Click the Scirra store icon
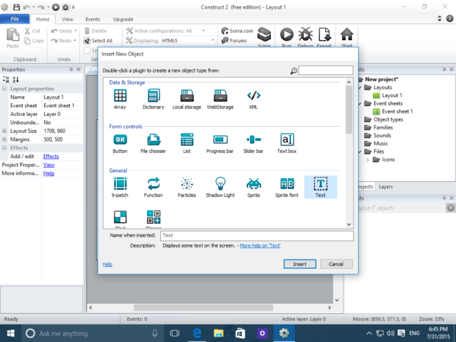 (x=264, y=35)
